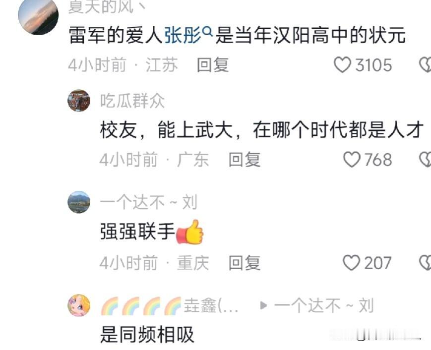Image resolution: width=431 pixels, height=350 pixels.
Task: Tap replied-to name after the arrow
Action: [324, 305]
